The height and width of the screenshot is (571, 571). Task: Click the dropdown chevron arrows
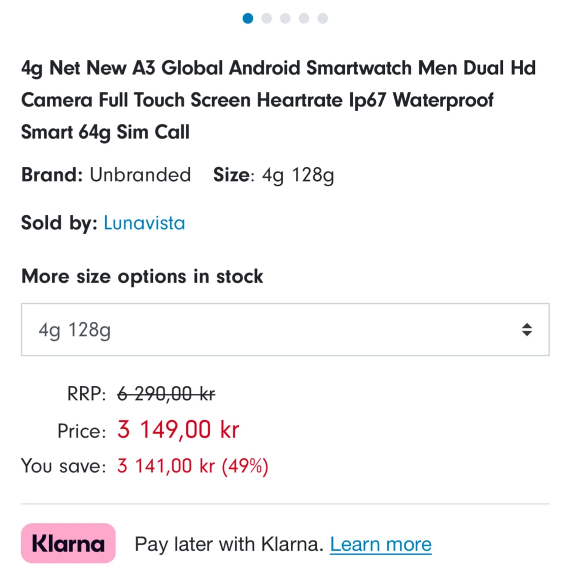527,330
